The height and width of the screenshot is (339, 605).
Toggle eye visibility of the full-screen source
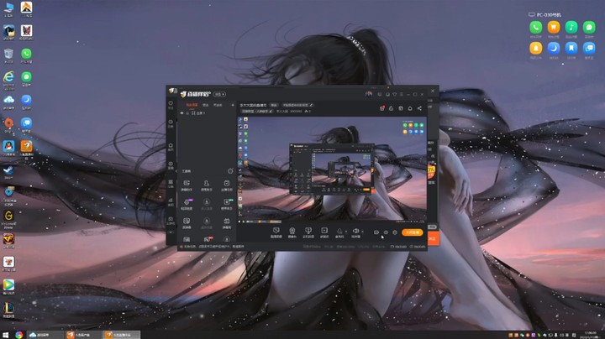pos(181,113)
